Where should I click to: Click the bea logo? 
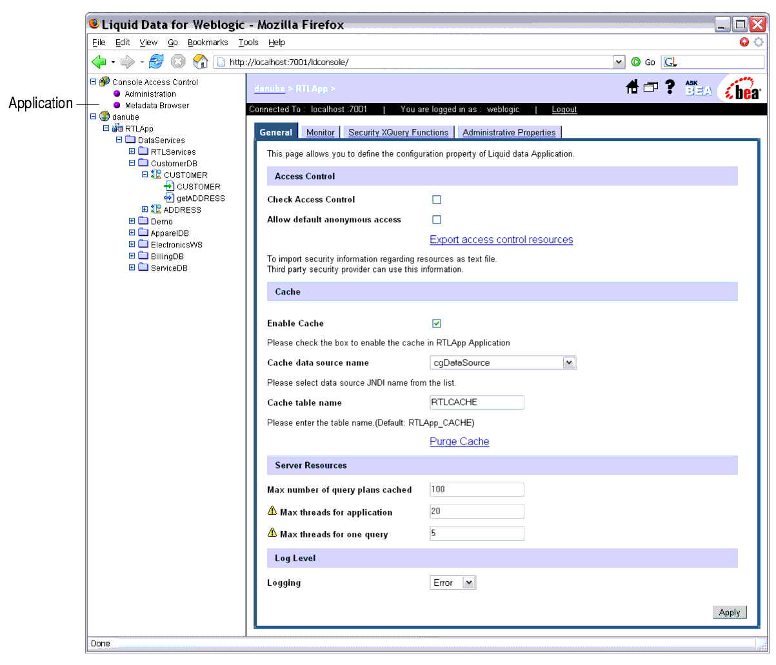743,88
